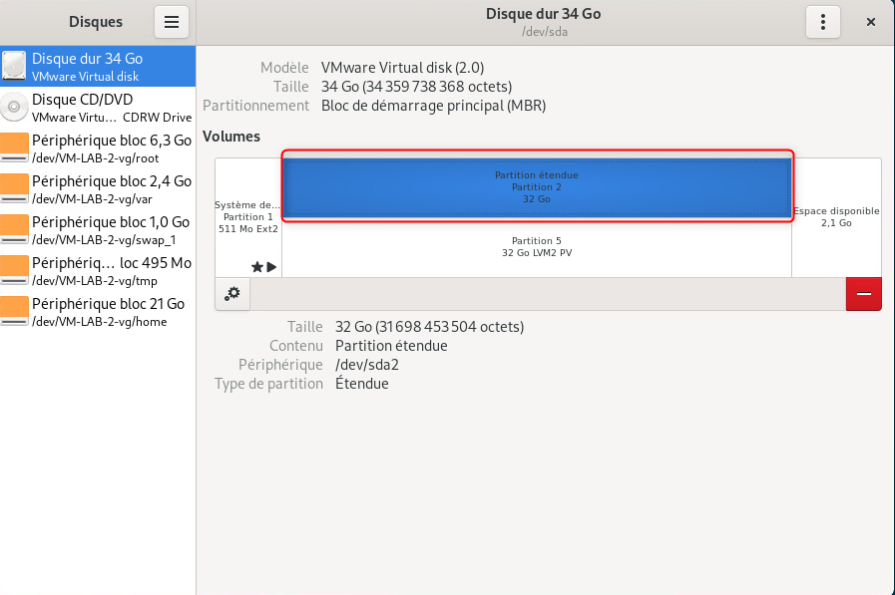Click the orange icon for VM-LAB-2-vg/tmp device
The image size is (895, 595).
coord(15,271)
